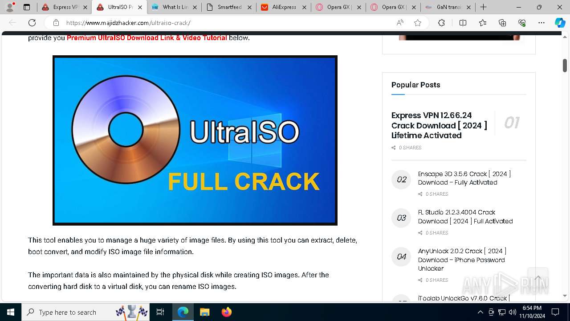
Task: Show hidden system tray icons
Action: pyautogui.click(x=480, y=312)
